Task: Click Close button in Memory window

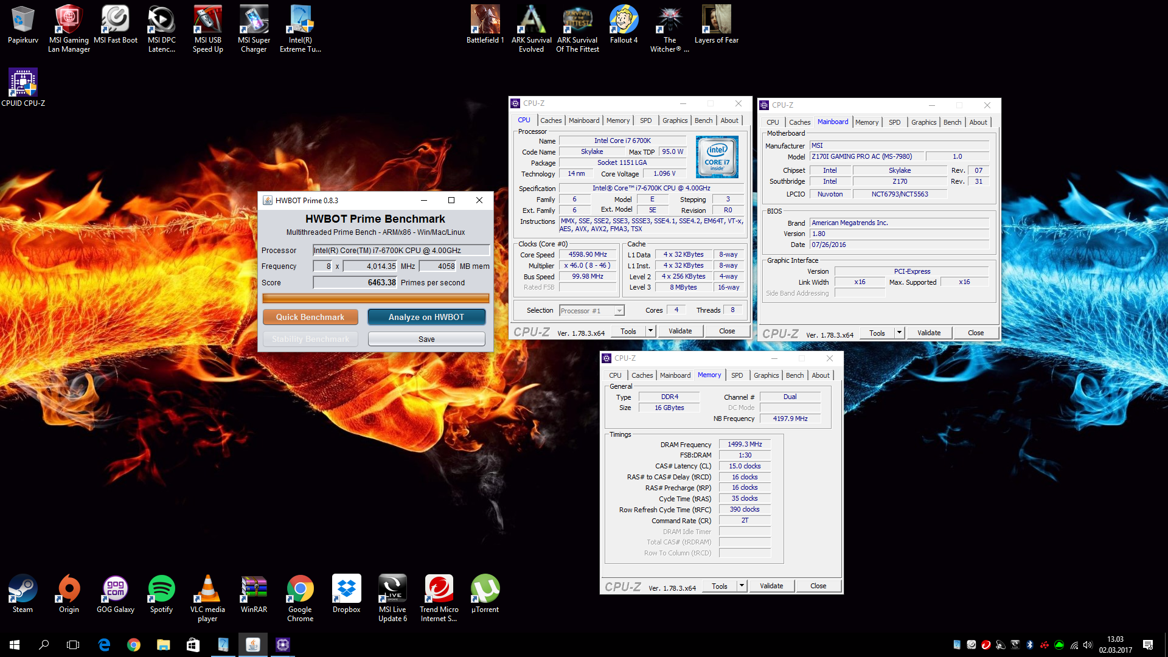Action: (x=818, y=586)
